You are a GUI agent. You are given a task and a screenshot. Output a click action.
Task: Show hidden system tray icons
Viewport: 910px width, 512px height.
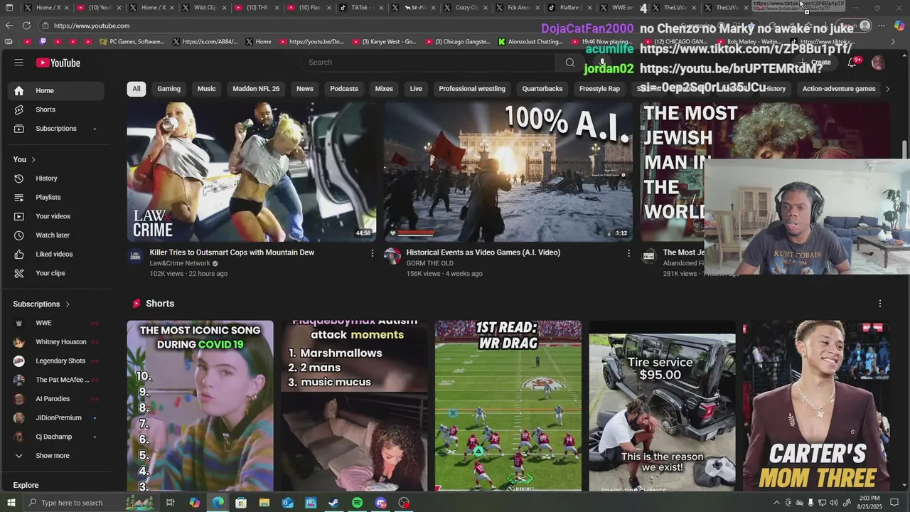click(776, 503)
